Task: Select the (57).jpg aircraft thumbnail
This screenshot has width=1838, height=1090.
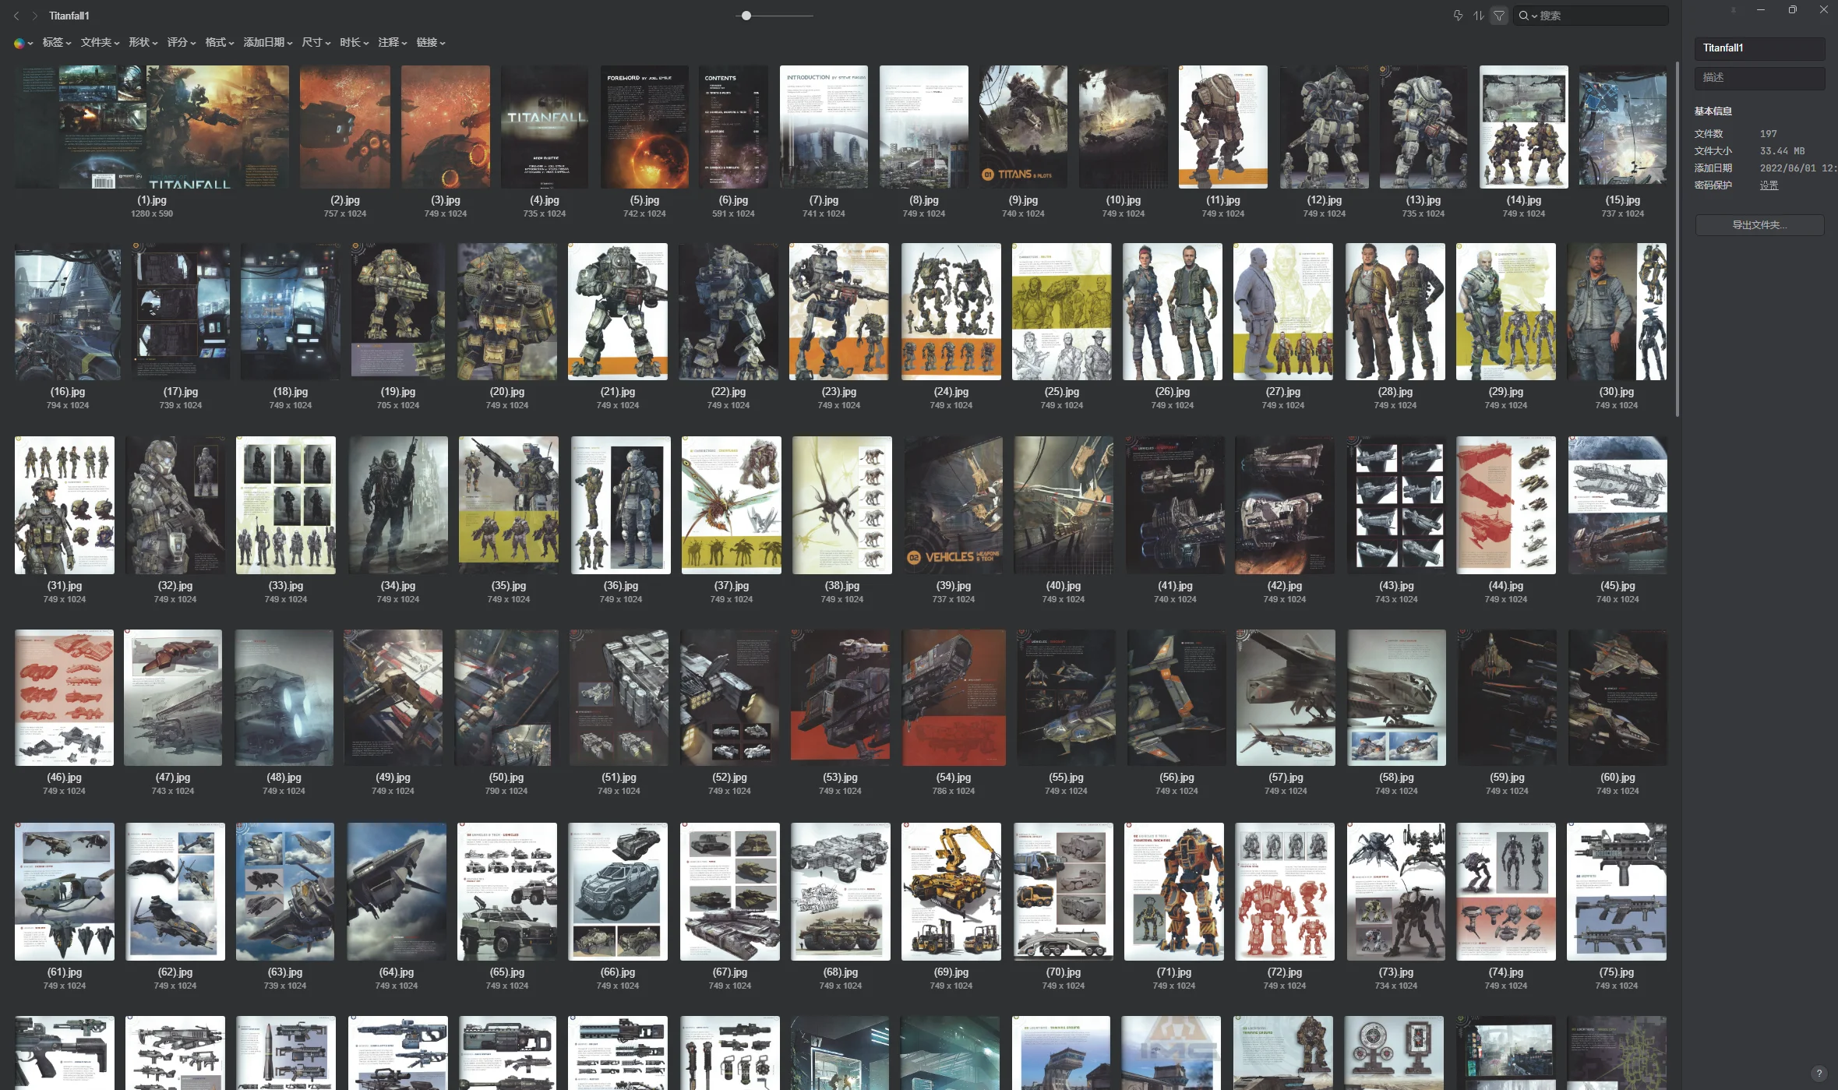Action: (x=1285, y=698)
